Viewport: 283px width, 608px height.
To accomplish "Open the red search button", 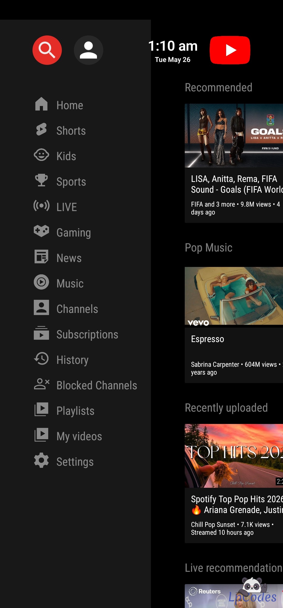I will pyautogui.click(x=47, y=50).
